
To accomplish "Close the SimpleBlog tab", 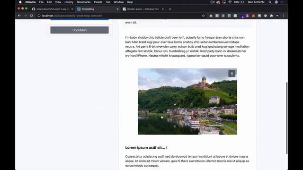I will (117, 9).
